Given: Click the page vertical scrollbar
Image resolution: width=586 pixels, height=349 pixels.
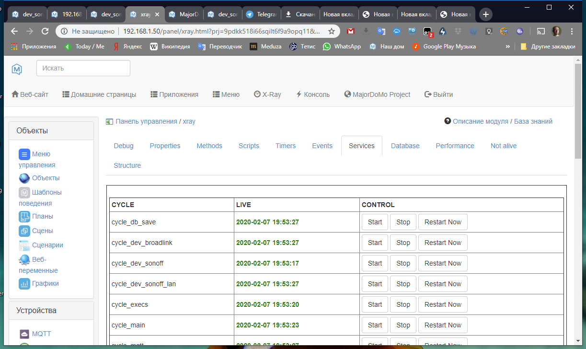Looking at the screenshot, I should [x=578, y=192].
